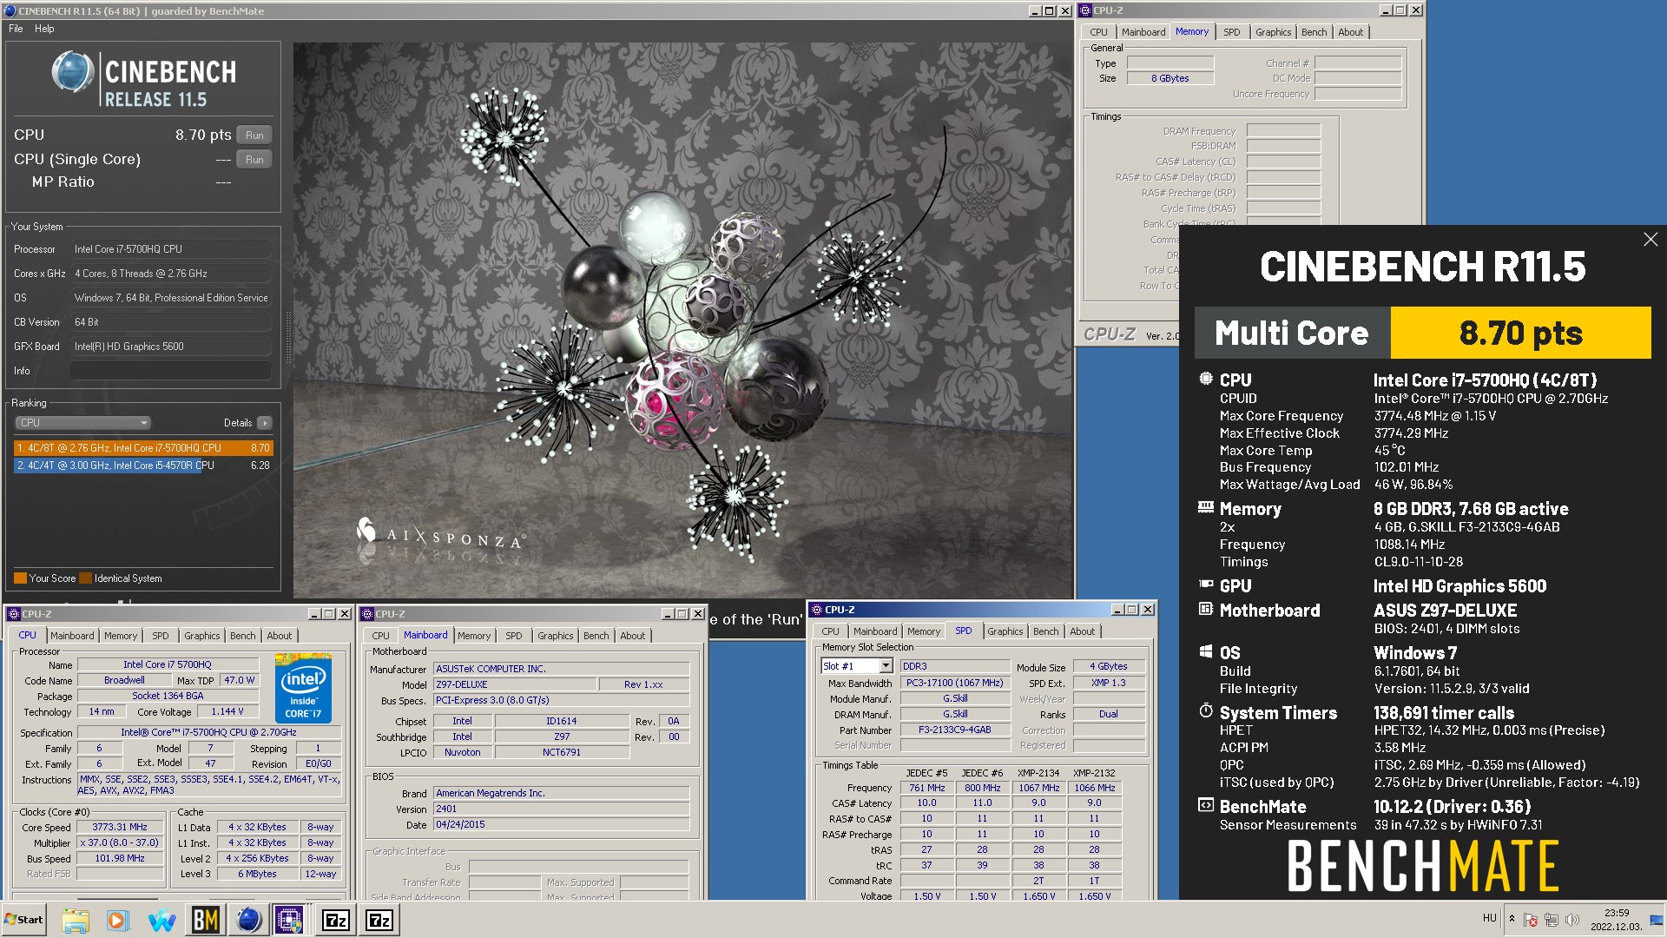Open the Help menu in Cinebench

44,29
